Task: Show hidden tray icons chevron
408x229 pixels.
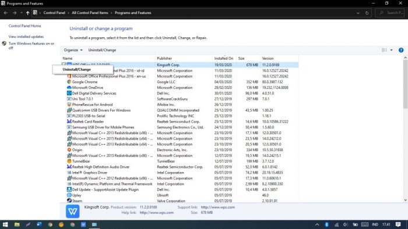Action: tap(317, 224)
